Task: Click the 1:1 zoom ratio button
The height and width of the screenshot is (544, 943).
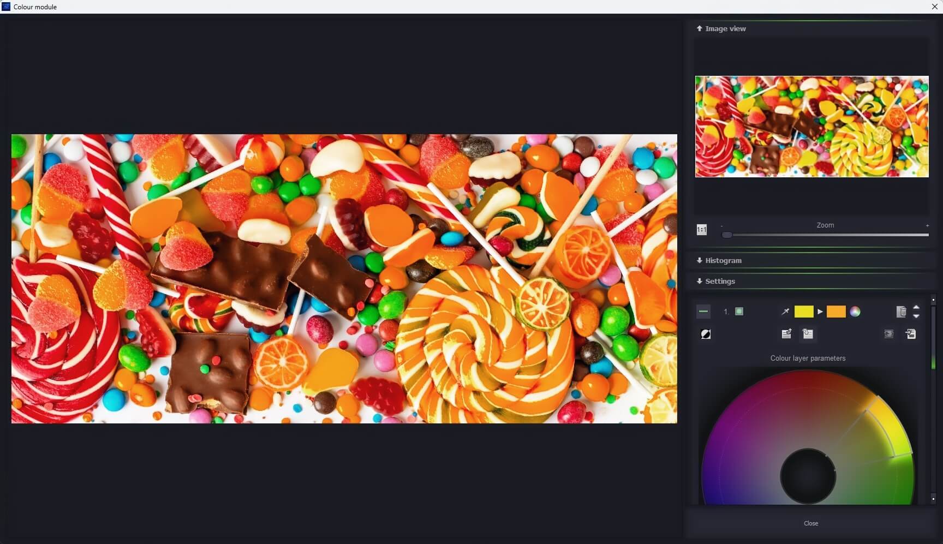Action: (701, 229)
